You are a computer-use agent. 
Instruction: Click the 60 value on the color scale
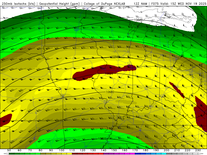click(x=19, y=150)
